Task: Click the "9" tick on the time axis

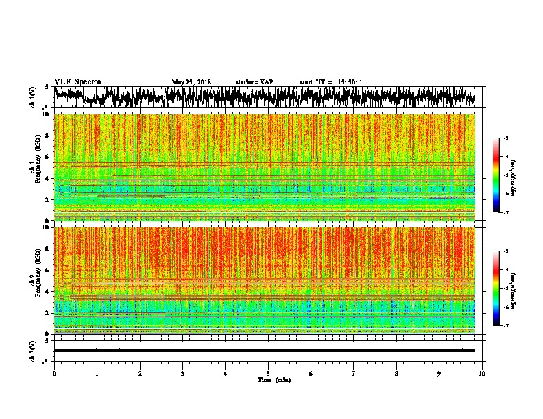Action: pos(439,374)
